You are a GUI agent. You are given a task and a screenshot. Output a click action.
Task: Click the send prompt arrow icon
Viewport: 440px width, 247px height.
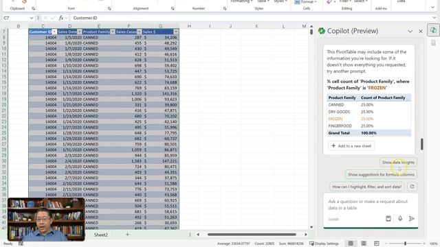412,218
